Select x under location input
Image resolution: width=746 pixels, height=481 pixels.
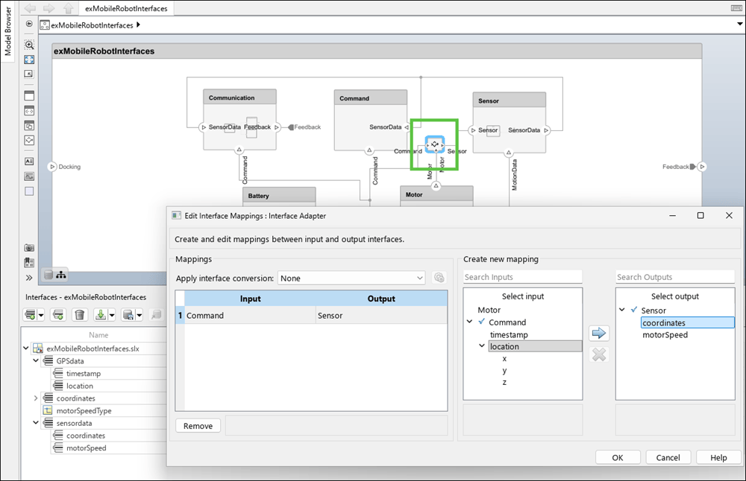coord(504,358)
